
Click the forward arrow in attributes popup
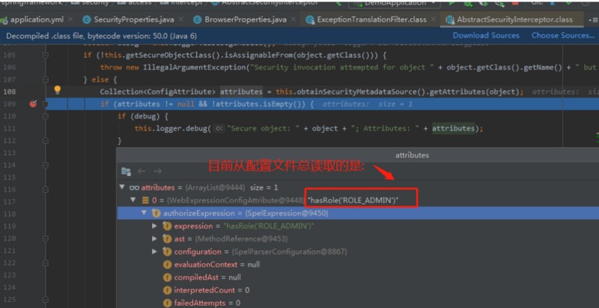pos(158,171)
